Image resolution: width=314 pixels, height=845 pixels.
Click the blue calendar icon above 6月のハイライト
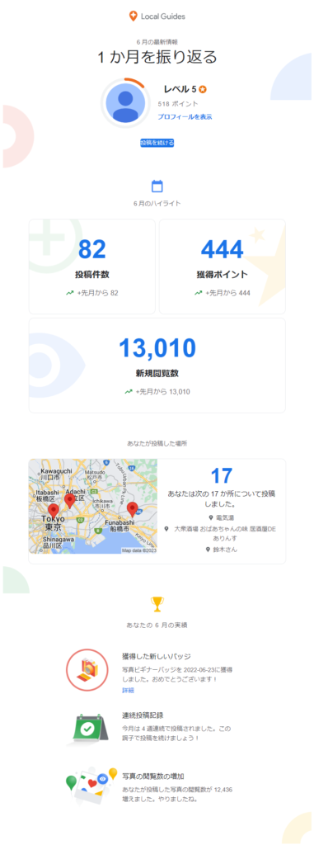[x=157, y=186]
